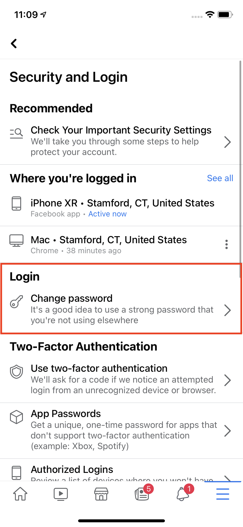Click the phone icon next to iPhone XR
Viewport: 243px width, 527px height.
tap(16, 203)
